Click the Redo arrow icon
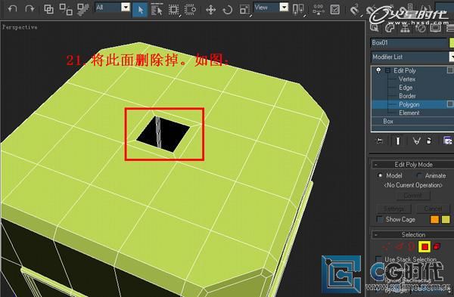Viewport: 454px width, 297px height. click(x=30, y=9)
